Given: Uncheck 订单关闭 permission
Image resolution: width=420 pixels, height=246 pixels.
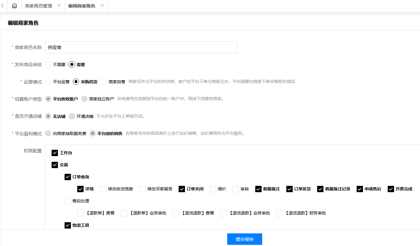Looking at the screenshot, I should tap(182, 189).
